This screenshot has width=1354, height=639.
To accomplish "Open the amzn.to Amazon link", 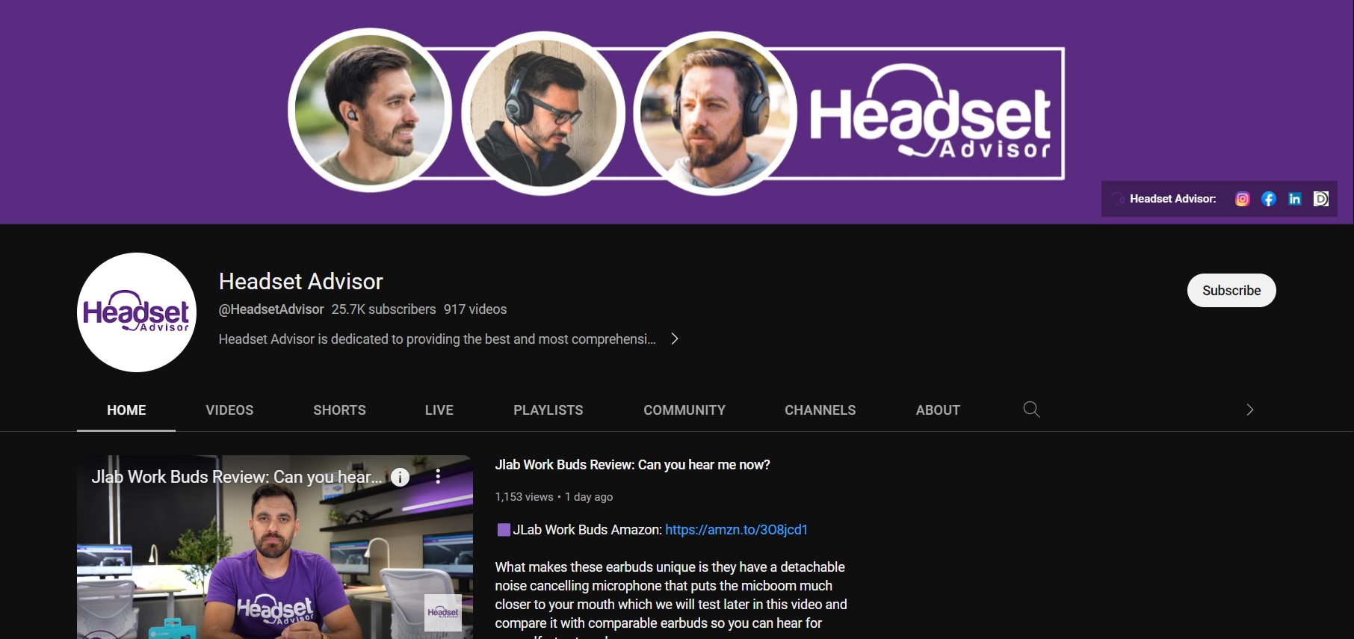I will (x=736, y=530).
